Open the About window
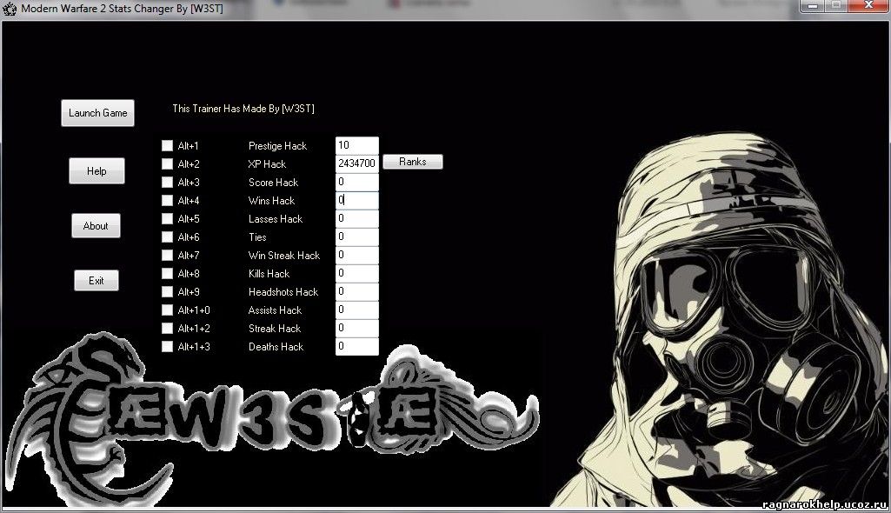Screen dimensions: 891x513 click(x=96, y=226)
